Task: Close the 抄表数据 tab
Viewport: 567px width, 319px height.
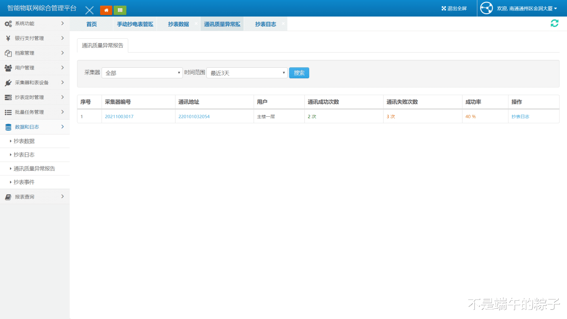Action: point(196,23)
